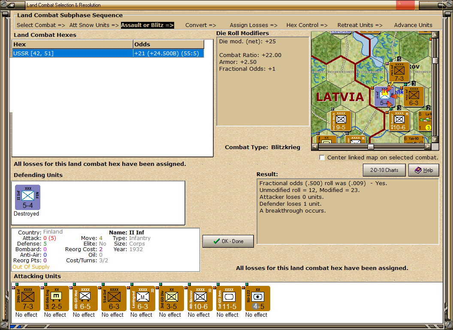
Task: Click the green checkmark on OK - Done
Action: [216, 241]
